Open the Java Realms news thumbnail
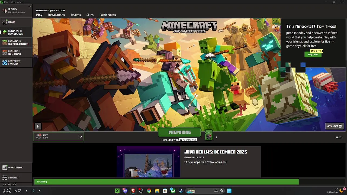 [148, 162]
